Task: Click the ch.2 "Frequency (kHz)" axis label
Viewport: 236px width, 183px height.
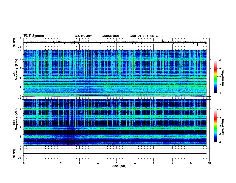Action: [16, 119]
